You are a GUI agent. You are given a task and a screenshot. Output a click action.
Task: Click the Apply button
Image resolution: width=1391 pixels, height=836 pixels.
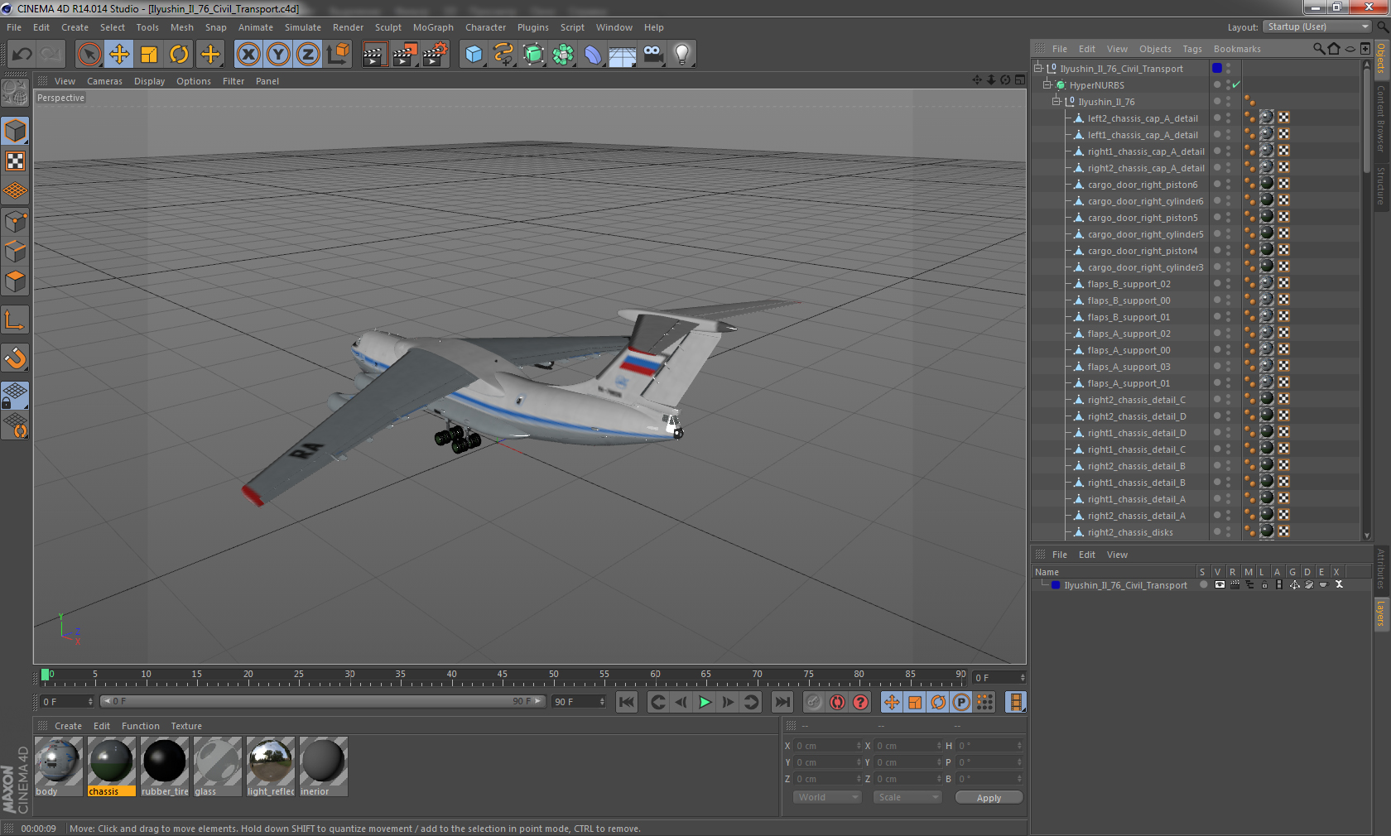989,798
